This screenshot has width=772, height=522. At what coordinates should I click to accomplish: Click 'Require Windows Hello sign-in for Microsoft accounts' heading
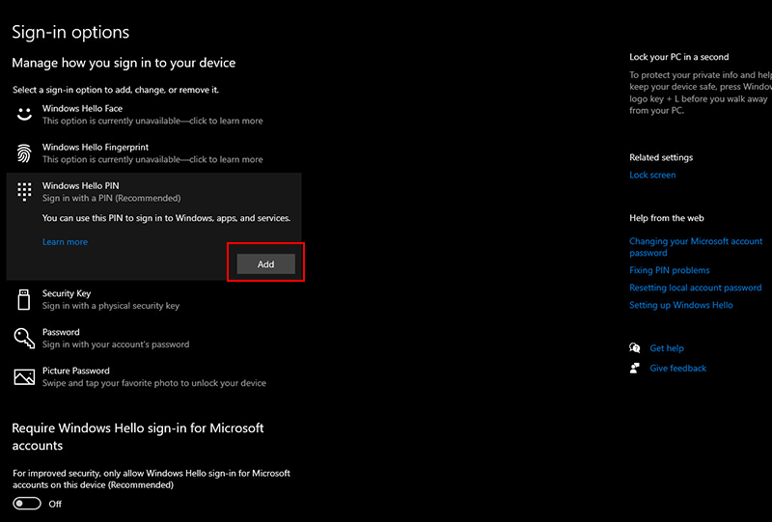pyautogui.click(x=138, y=437)
